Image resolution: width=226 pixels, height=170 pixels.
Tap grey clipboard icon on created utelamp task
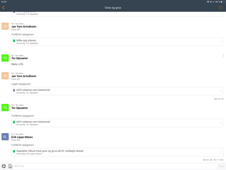pos(14,90)
